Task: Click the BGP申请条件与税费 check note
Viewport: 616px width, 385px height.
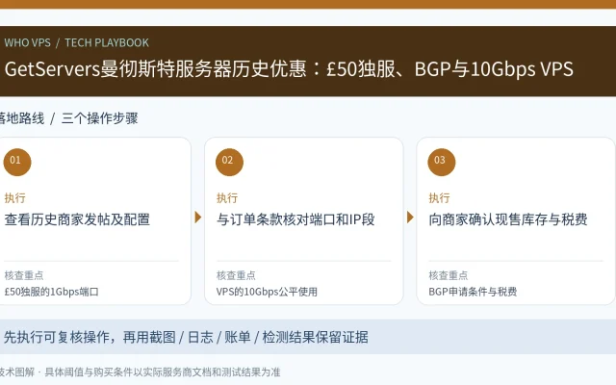Action: [x=473, y=292]
